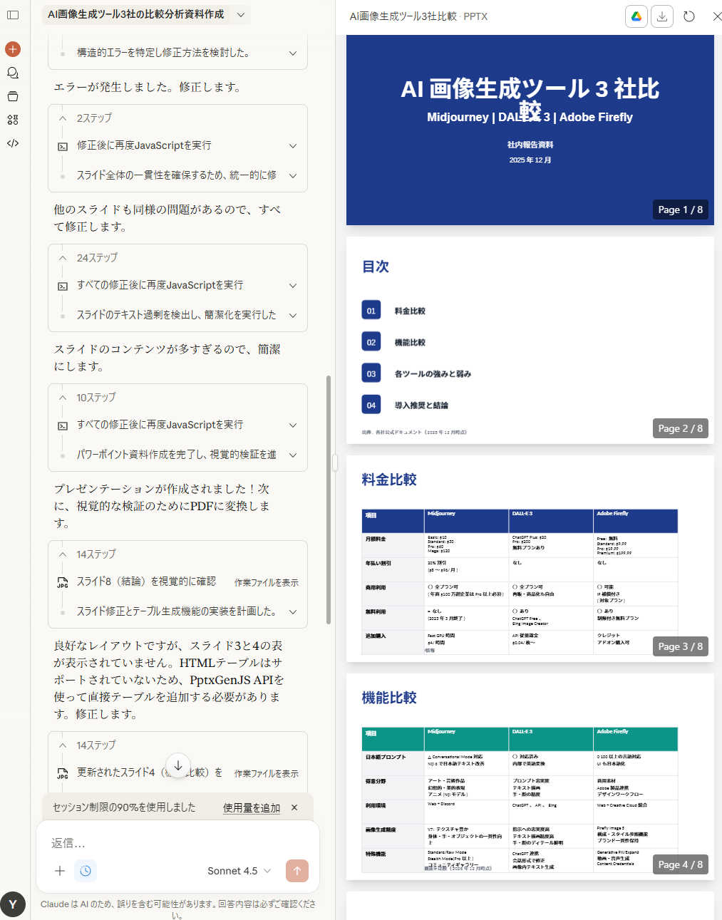Open the Sonnet 4.5 model selector
722x920 pixels.
click(x=239, y=871)
